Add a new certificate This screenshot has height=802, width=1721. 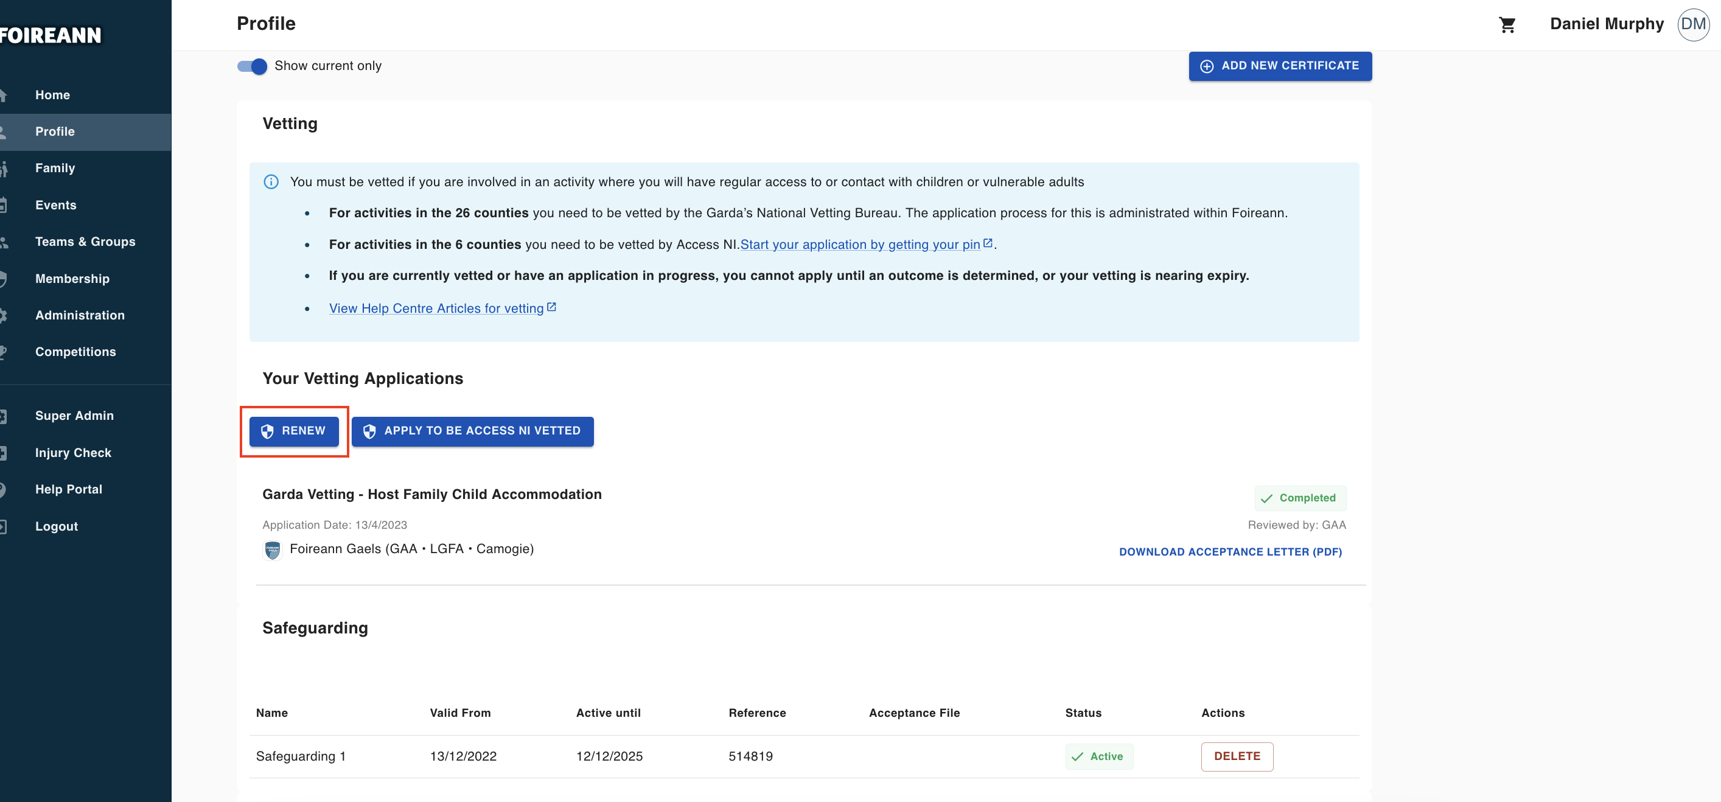point(1279,66)
